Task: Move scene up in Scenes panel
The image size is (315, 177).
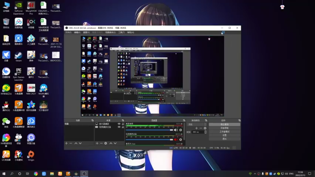Action: 76,143
